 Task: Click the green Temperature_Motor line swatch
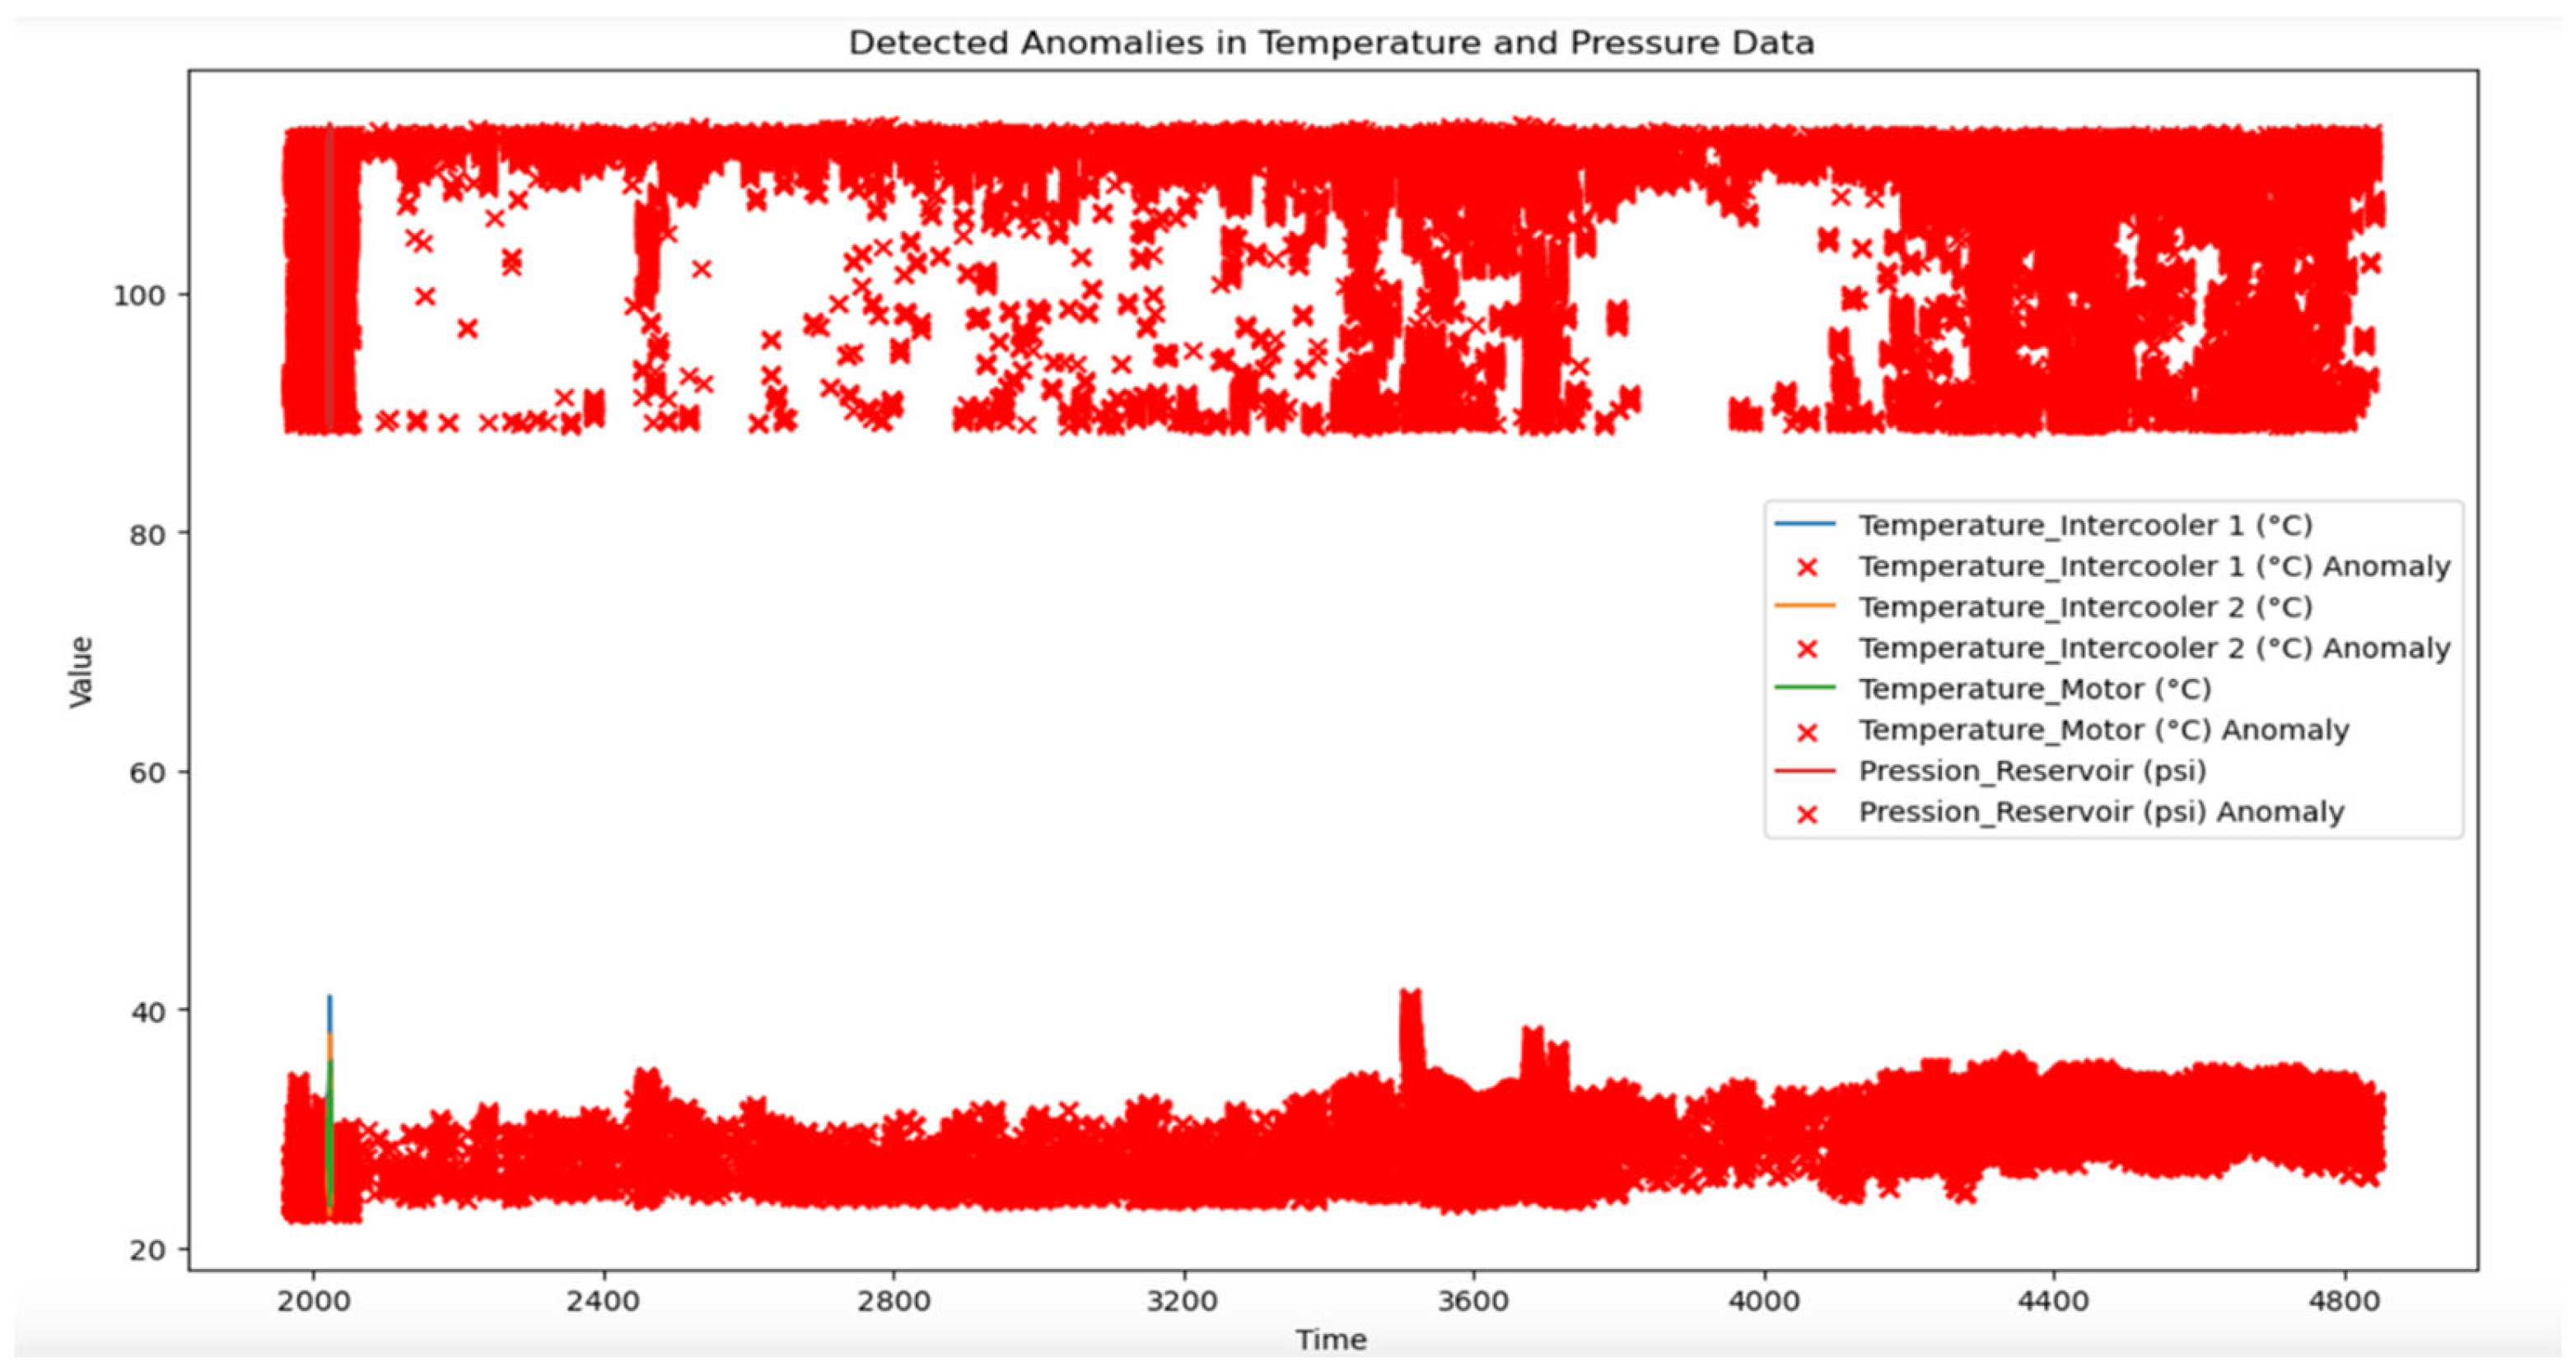[x=1805, y=689]
